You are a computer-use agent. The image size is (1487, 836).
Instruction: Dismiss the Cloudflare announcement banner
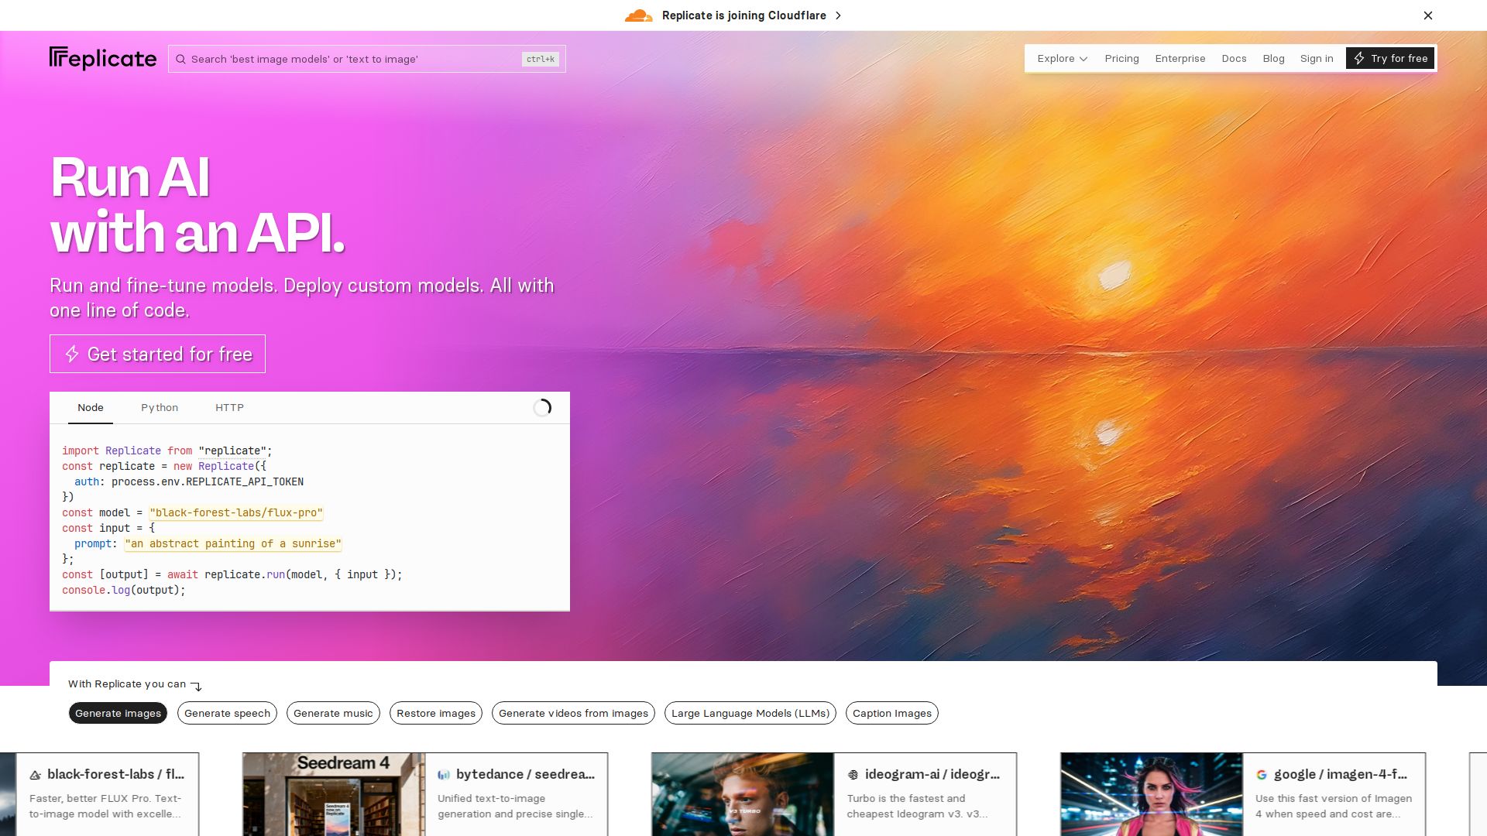pos(1428,15)
